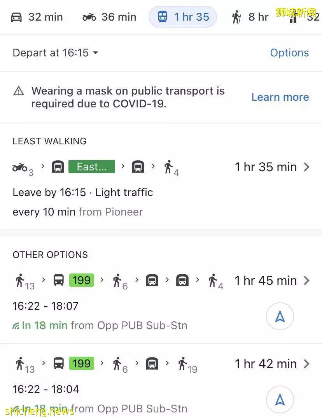Click the motorcycle icon in Least Walking route
322x419 pixels.
point(20,167)
